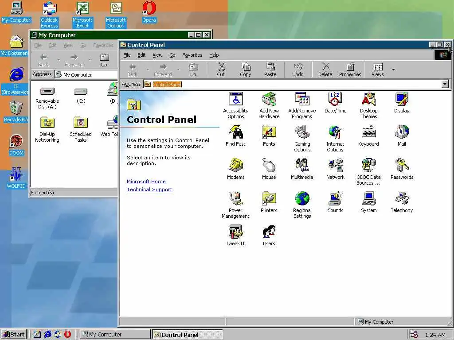Click the Up toolbar button in Control Panel

[193, 70]
